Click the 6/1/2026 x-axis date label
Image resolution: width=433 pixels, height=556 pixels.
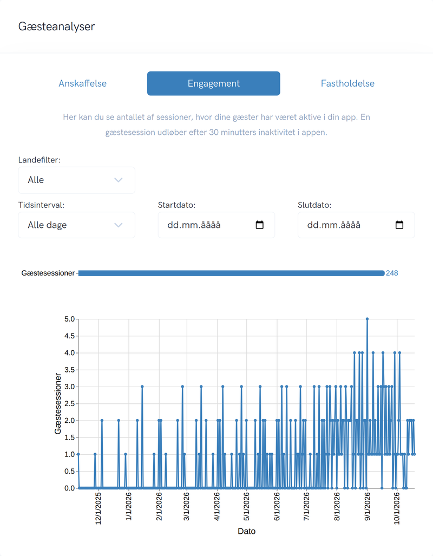coord(277,506)
